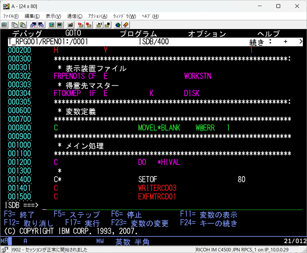Screen dimensions: 307x253
Task: Click the help book question-mark icon
Action: click(126, 25)
